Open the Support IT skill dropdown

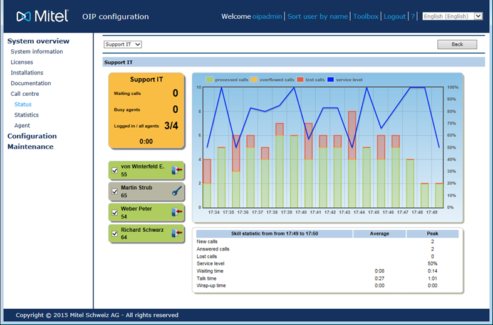coord(123,44)
